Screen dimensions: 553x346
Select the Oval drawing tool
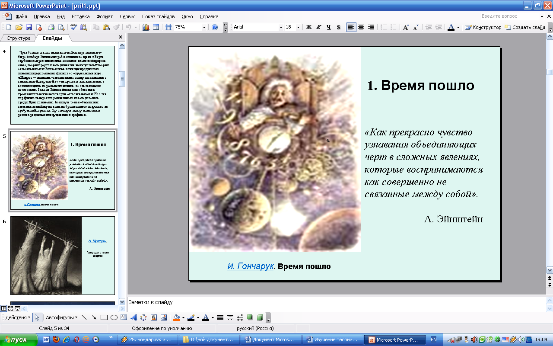tap(114, 317)
